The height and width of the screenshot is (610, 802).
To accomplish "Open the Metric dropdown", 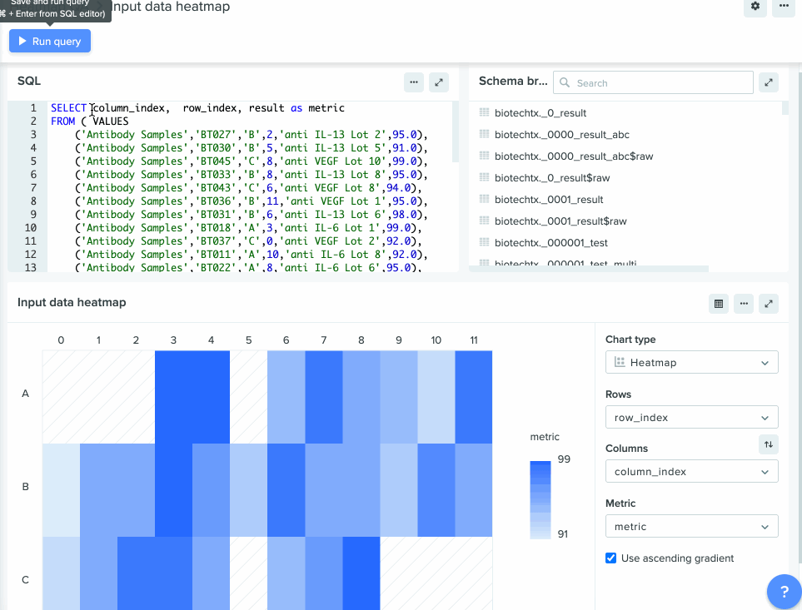I will 691,526.
